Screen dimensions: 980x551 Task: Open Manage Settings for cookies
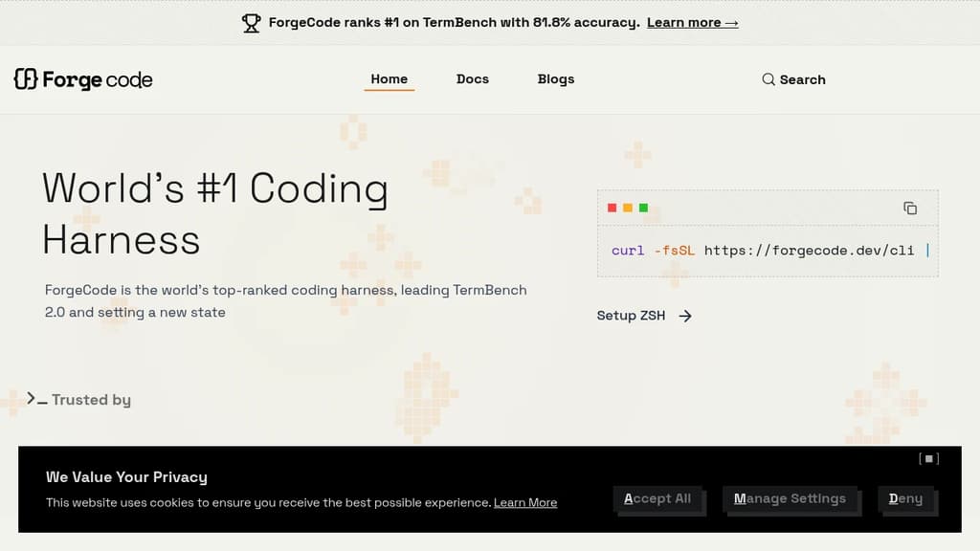click(790, 498)
